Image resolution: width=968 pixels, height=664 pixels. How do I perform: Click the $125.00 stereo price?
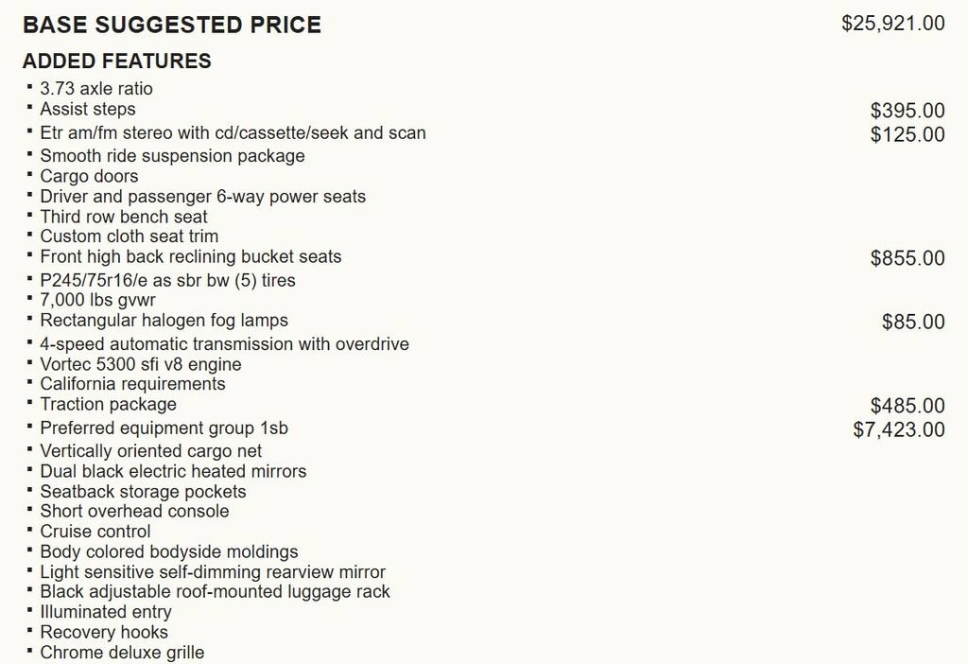pyautogui.click(x=907, y=135)
